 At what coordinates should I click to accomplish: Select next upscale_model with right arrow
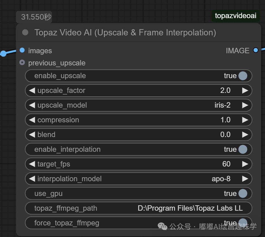point(245,105)
